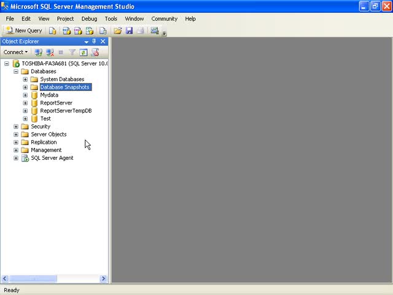The width and height of the screenshot is (393, 295).
Task: Select the highlighted Database Snapshots label
Action: 66,87
